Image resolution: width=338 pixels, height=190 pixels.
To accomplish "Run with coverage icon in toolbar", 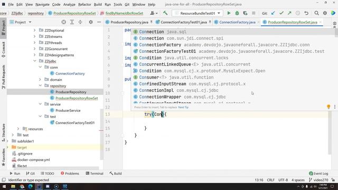I will 245,13.
